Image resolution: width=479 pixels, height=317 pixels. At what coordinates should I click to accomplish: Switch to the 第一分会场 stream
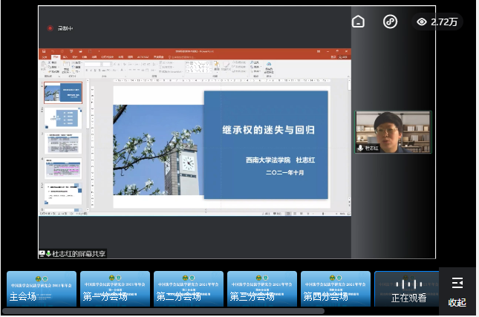click(115, 289)
